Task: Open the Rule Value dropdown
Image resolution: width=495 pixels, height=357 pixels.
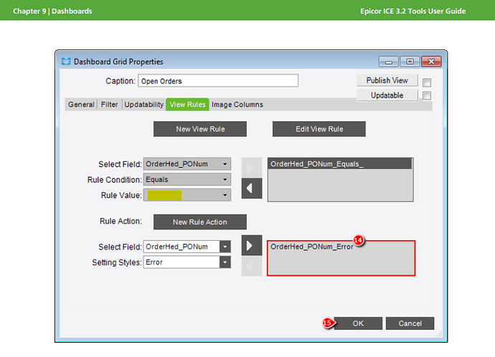Action: [225, 195]
